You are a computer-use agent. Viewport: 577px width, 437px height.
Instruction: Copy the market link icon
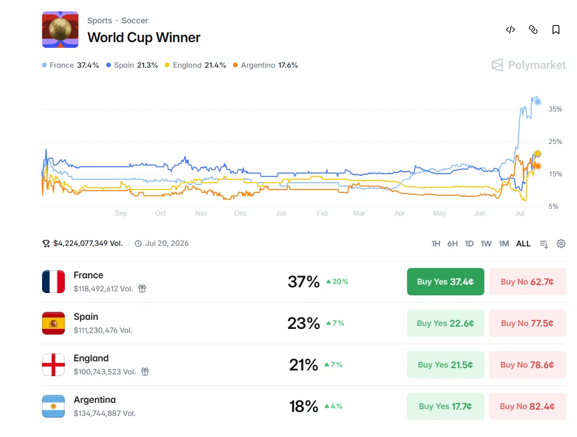coord(533,30)
